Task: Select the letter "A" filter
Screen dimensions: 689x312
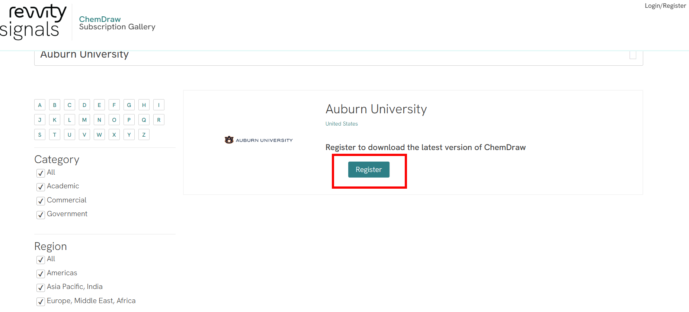Action: [x=39, y=105]
